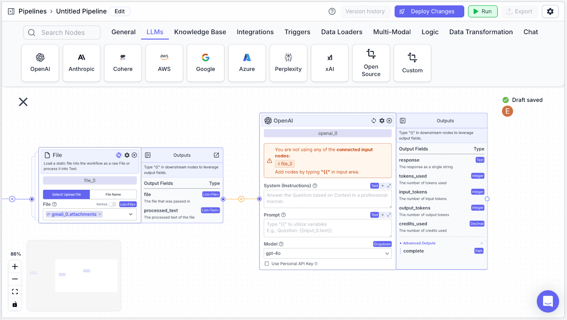This screenshot has height=320, width=567.
Task: Remove the OpenAI node with its X icon
Action: click(389, 121)
